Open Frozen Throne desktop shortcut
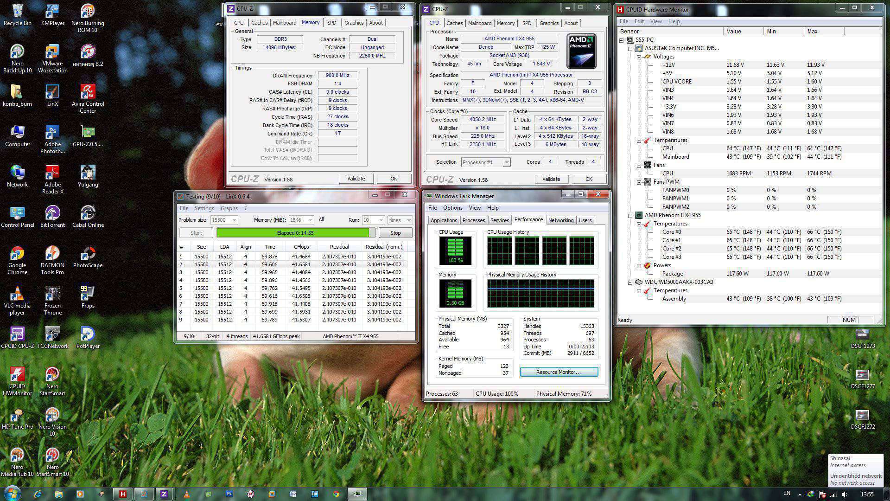Screen dimensions: 890x501 point(52,301)
